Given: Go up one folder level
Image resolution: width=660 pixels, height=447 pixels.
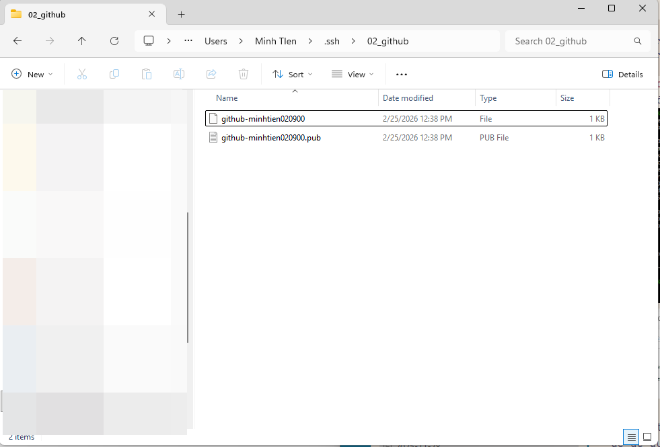Looking at the screenshot, I should coord(82,41).
